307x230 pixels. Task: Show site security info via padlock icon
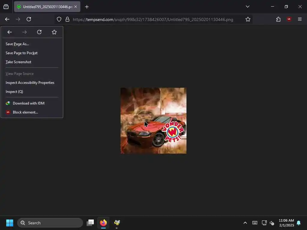(67, 19)
